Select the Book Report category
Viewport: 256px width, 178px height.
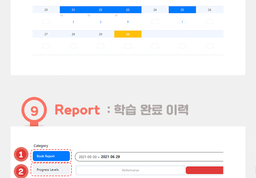[x=51, y=156]
